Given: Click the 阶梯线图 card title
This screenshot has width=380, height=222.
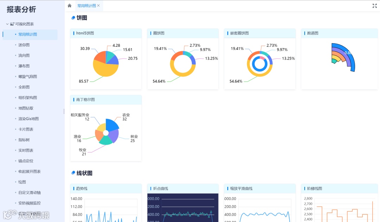Looking at the screenshot, I should point(315,189).
